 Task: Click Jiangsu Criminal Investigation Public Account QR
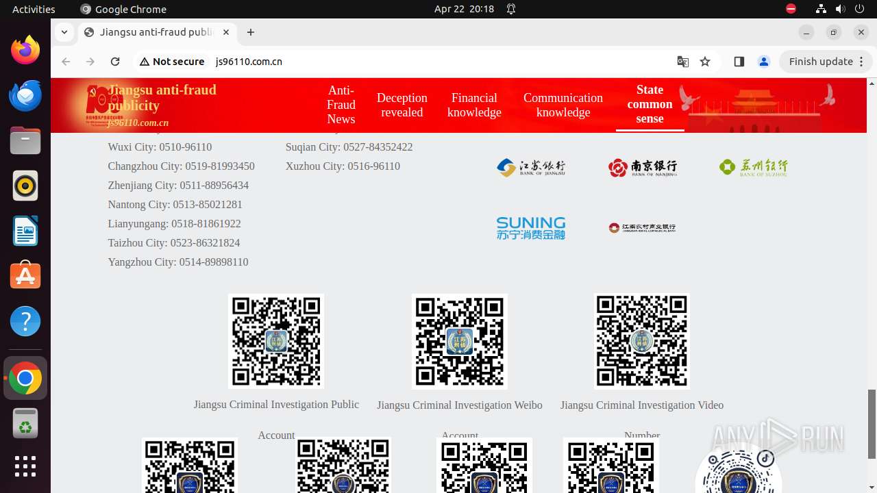[x=276, y=341]
